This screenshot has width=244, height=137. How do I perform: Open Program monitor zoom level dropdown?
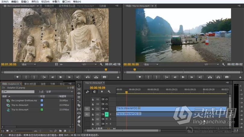click(151, 64)
